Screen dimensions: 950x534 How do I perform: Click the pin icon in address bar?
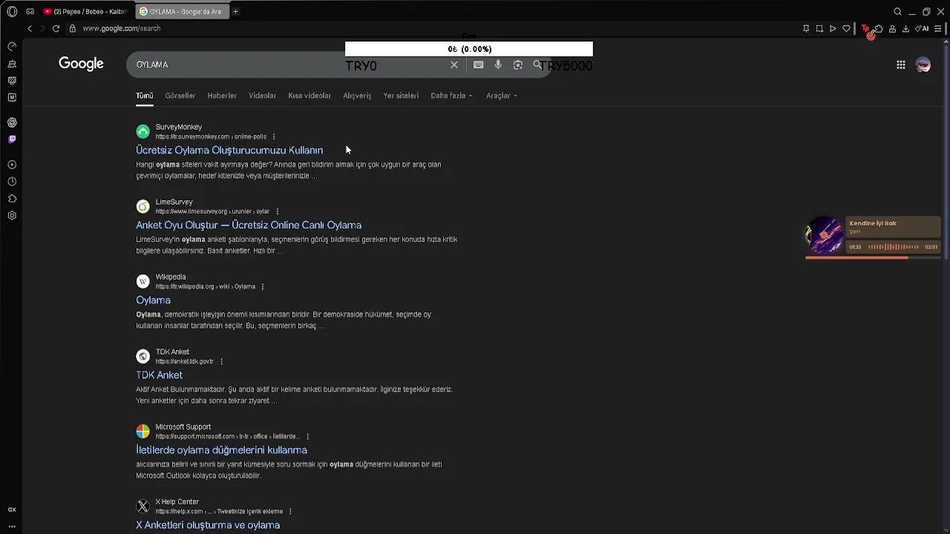[x=806, y=29]
